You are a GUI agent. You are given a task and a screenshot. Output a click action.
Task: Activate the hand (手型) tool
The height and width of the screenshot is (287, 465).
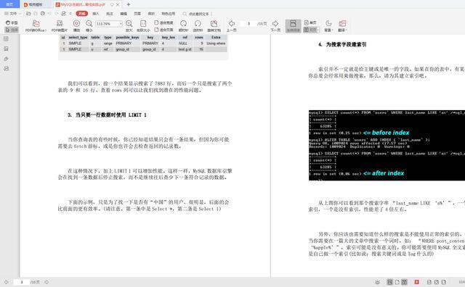tap(12, 22)
